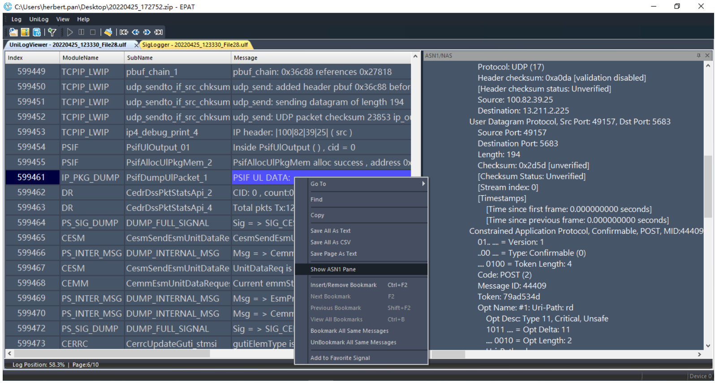Go to next page arrow icon
Viewport: 715px width, 383px height.
point(147,32)
